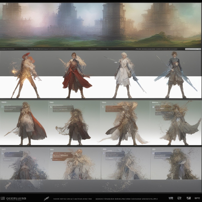Click small icon in second-row first card panel
Screen dimensions: 202x202
pos(3,107)
